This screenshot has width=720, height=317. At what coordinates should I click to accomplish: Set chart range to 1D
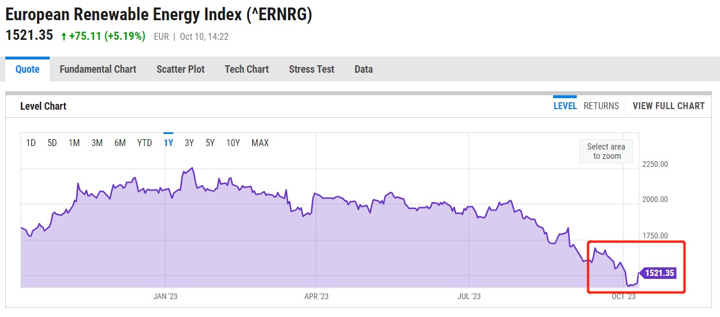coord(31,143)
